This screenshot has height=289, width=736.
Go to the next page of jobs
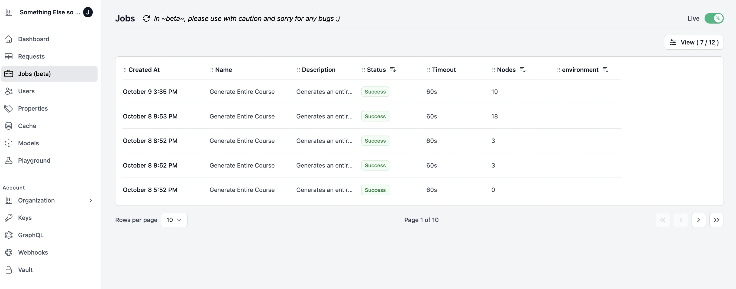[x=699, y=220]
